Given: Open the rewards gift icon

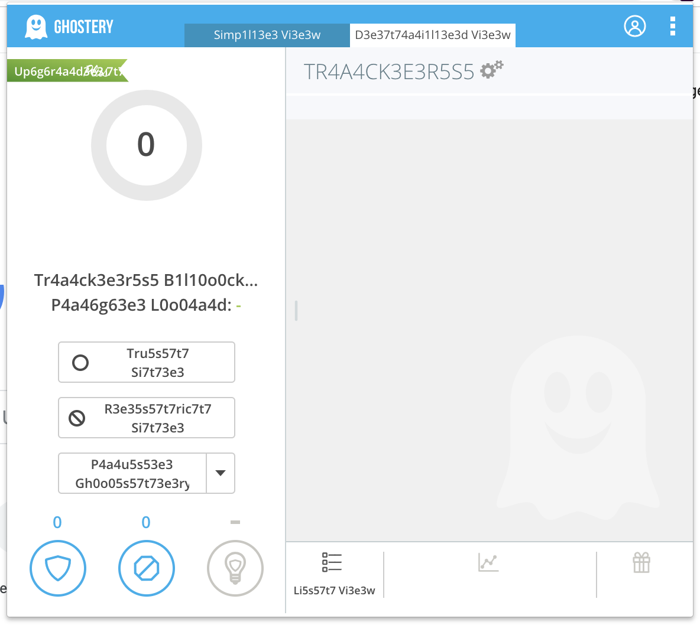Looking at the screenshot, I should tap(641, 562).
